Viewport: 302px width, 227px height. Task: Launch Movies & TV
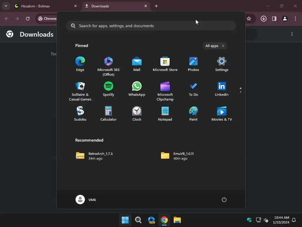point(222,114)
